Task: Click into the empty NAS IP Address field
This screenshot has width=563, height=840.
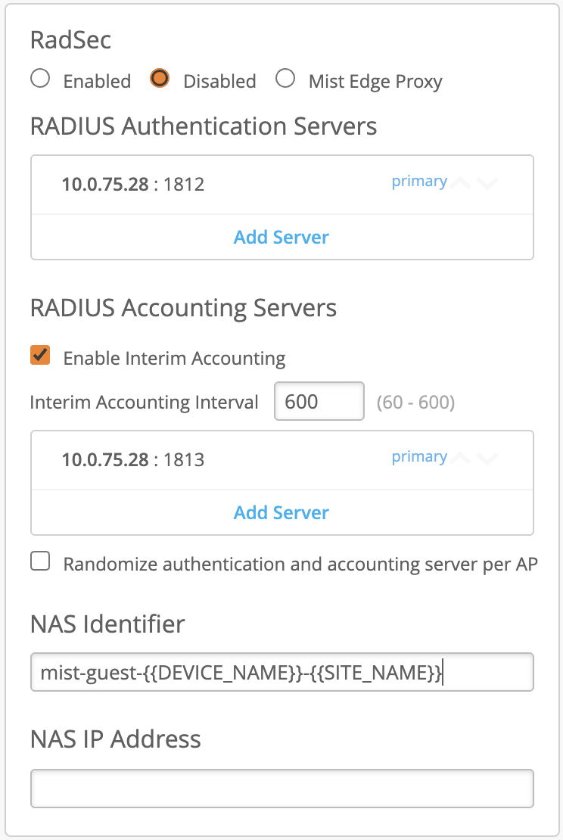Action: click(281, 788)
